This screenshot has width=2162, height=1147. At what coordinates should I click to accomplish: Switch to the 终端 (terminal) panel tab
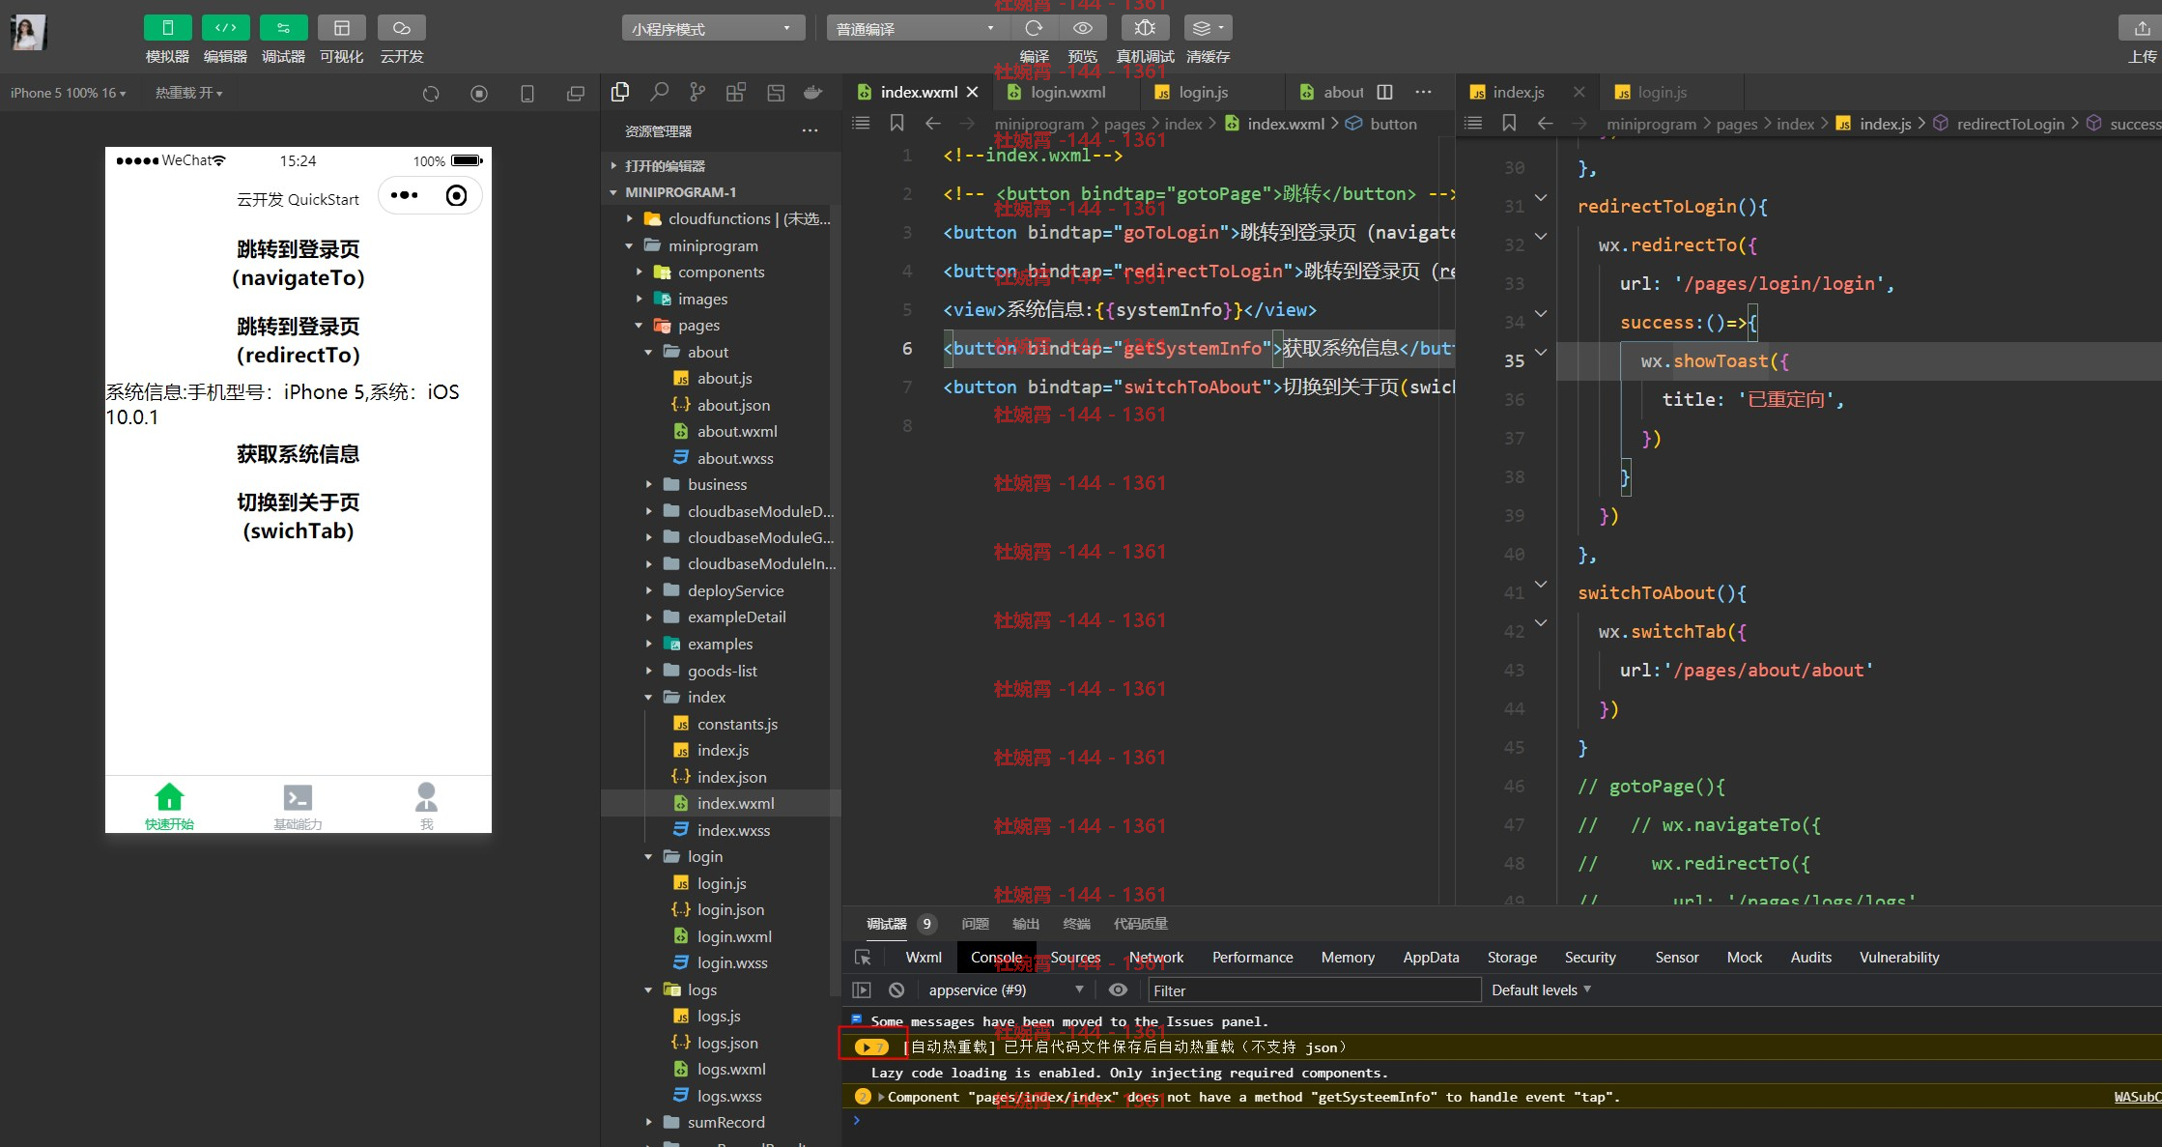click(1076, 924)
